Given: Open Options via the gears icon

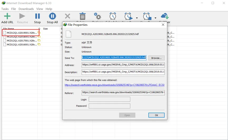Looking at the screenshot, I should click(x=98, y=16).
